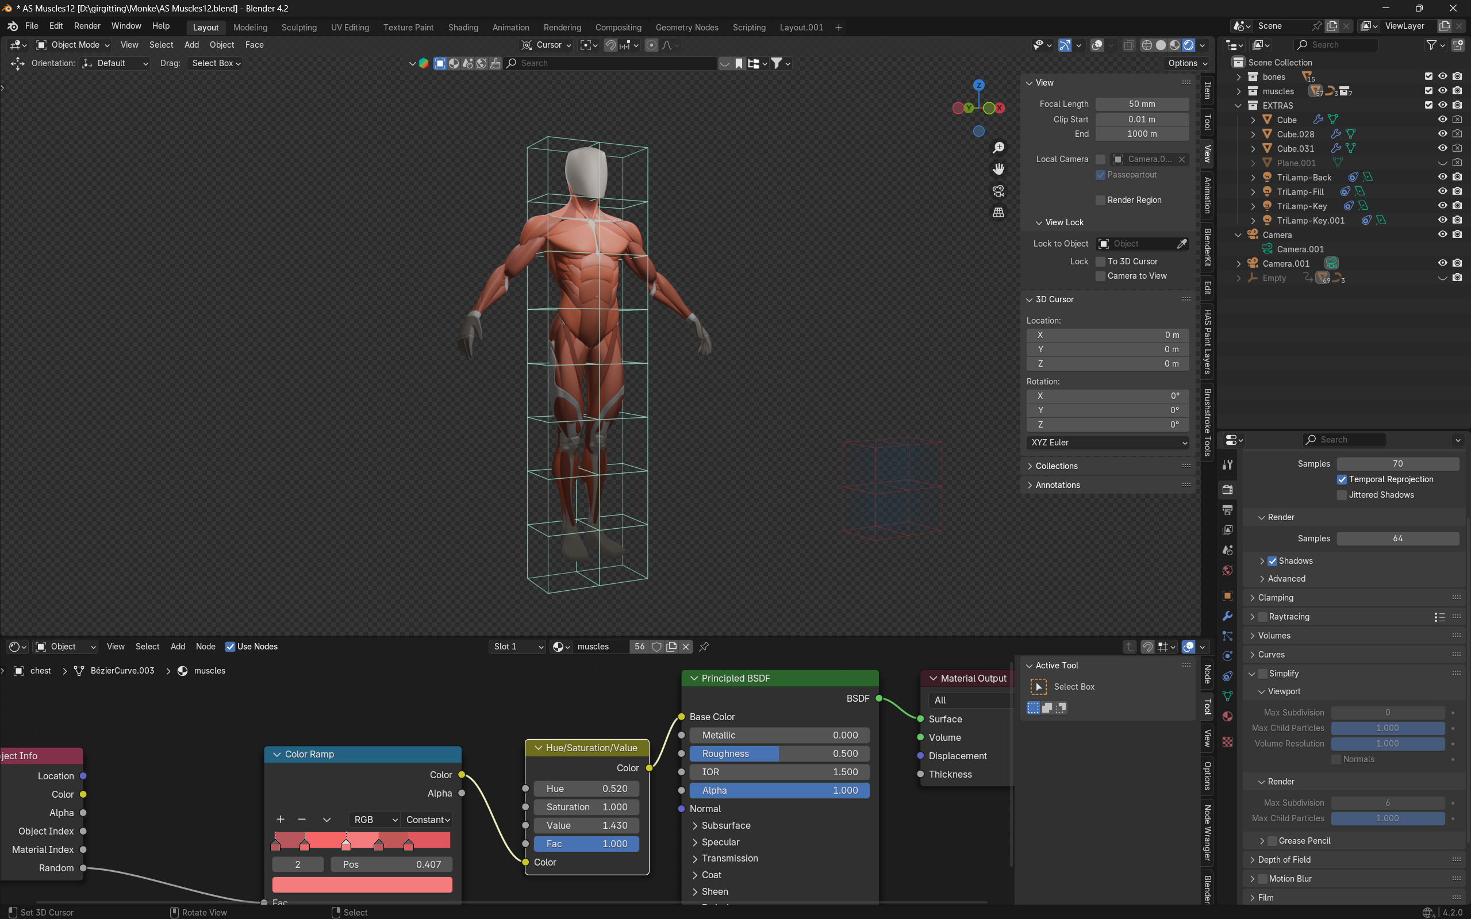Viewport: 1471px width, 919px height.
Task: Open the Tool properties tab
Action: tap(1227, 464)
